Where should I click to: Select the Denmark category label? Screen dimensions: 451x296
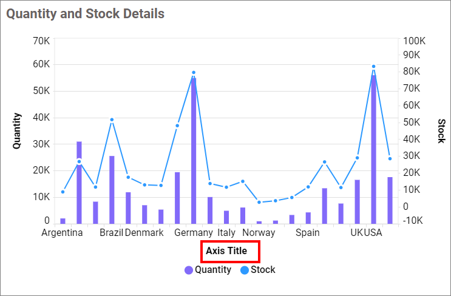[144, 233]
